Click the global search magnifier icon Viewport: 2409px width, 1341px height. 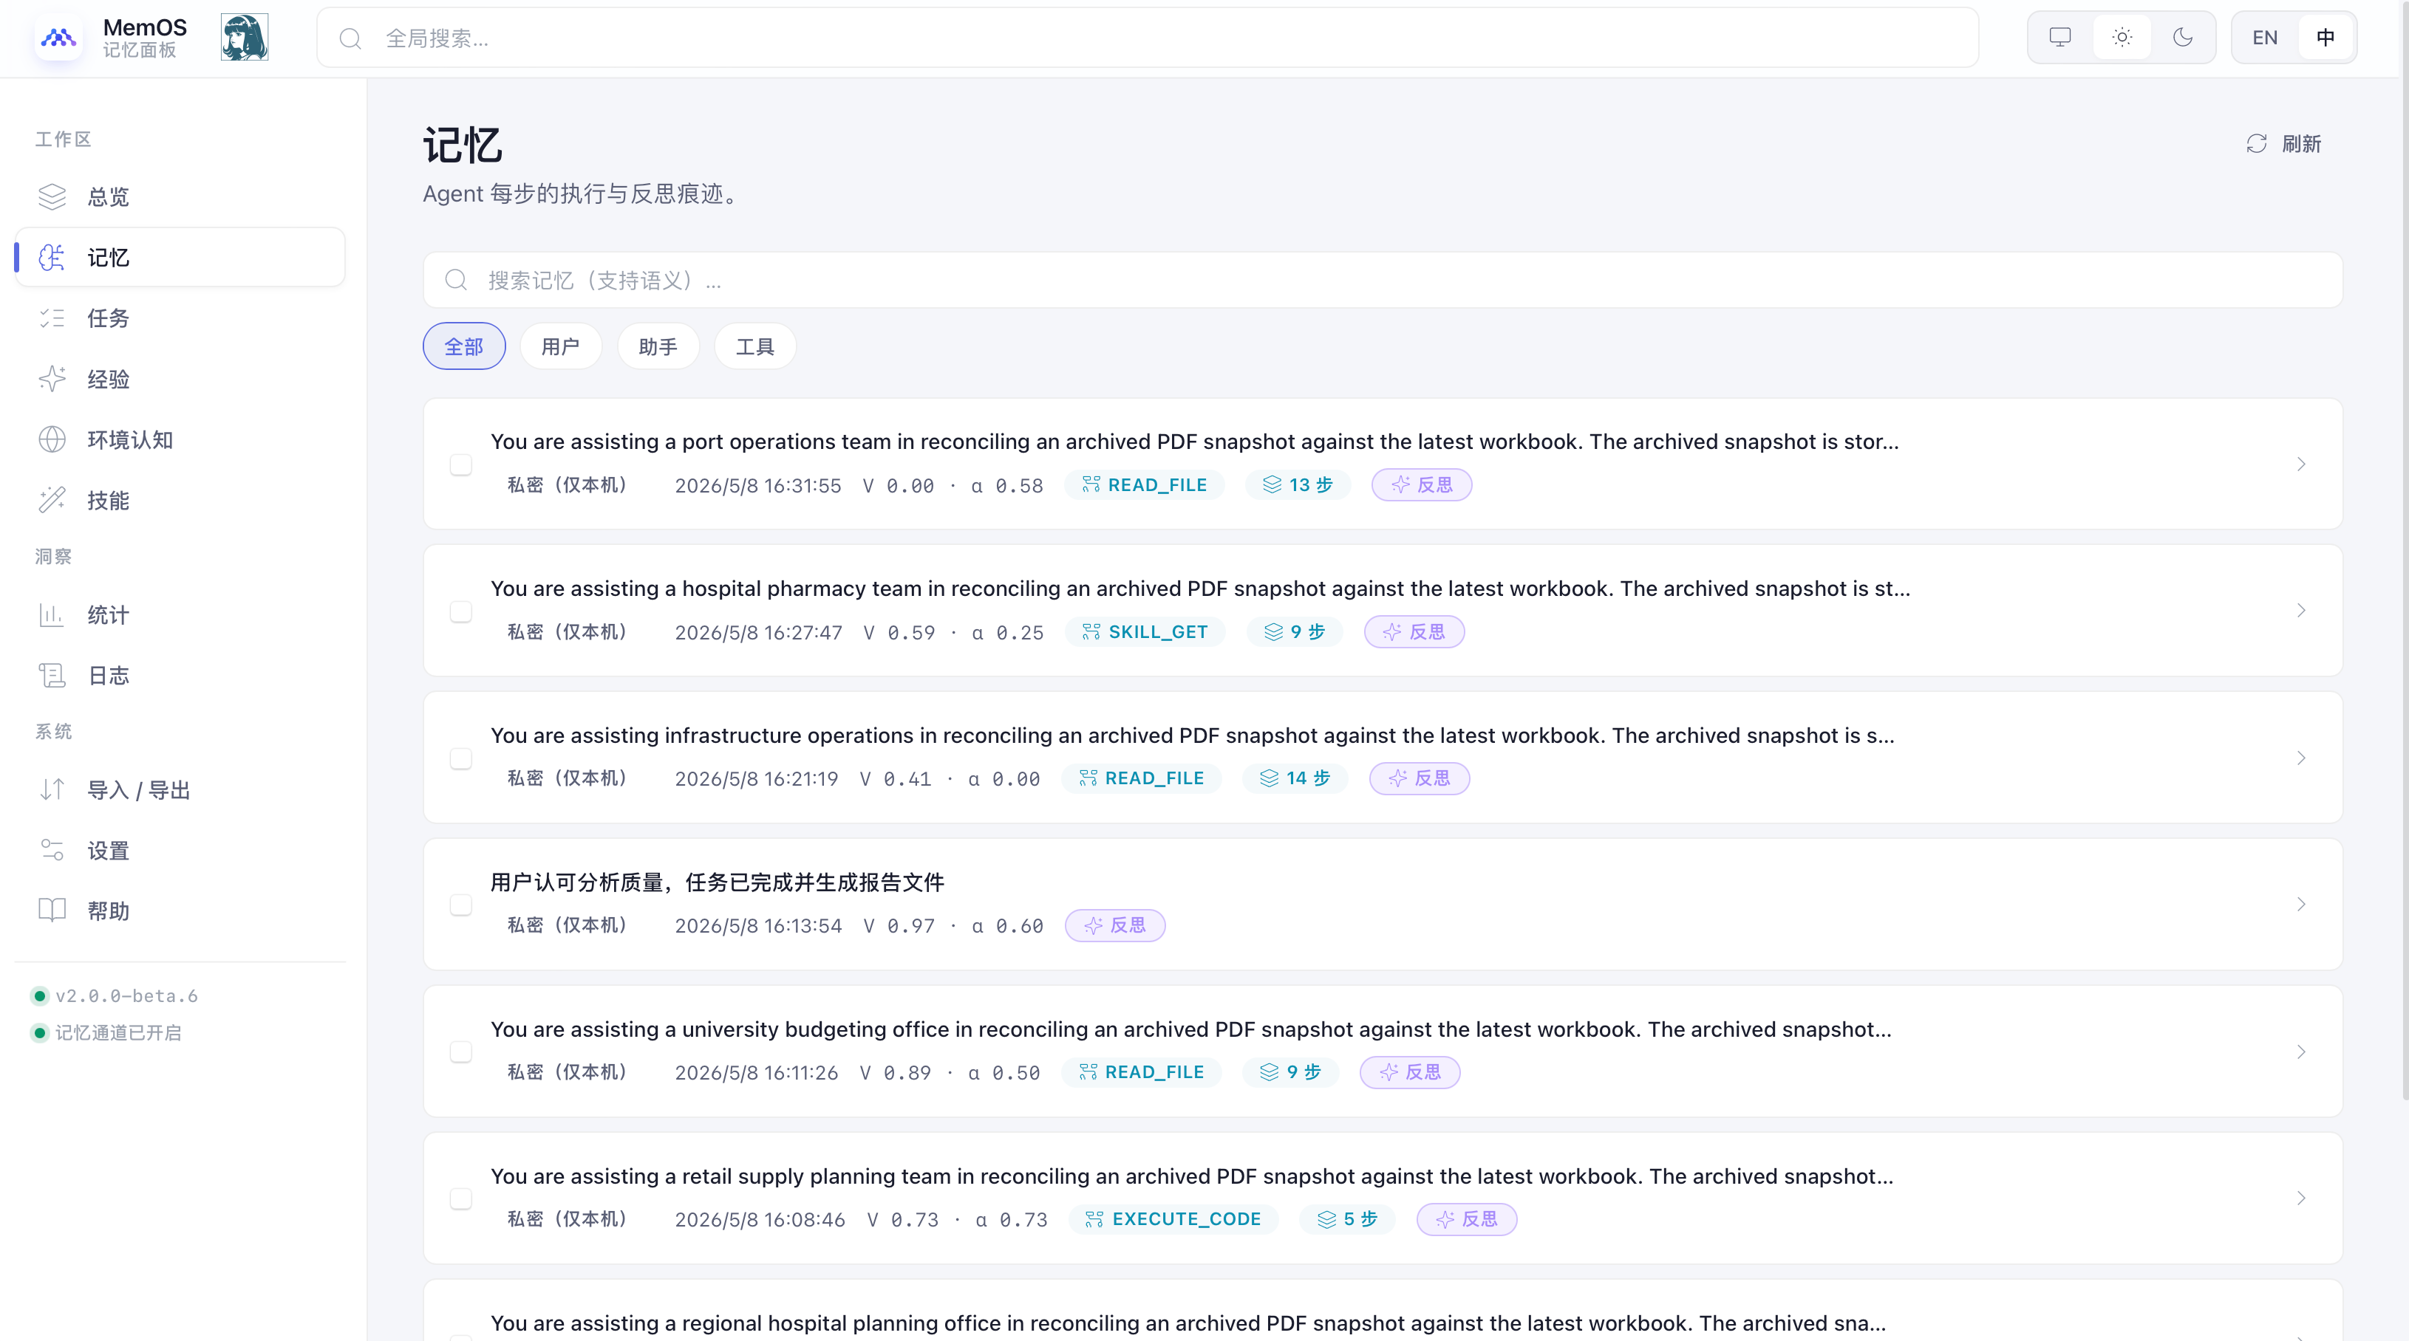[351, 38]
